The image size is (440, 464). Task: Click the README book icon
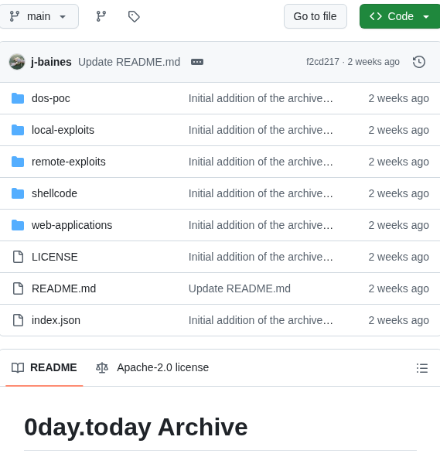point(18,368)
